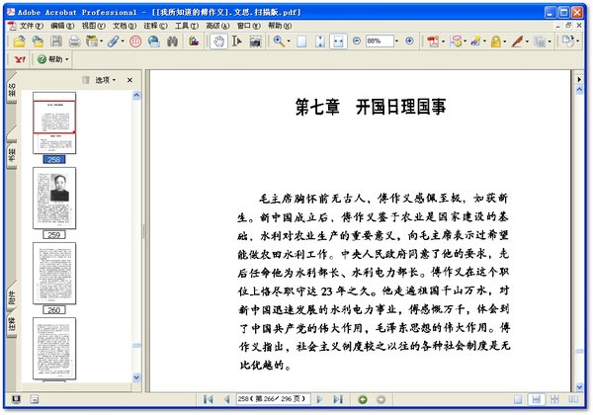Go to the previous page
The width and height of the screenshot is (593, 415).
227,399
